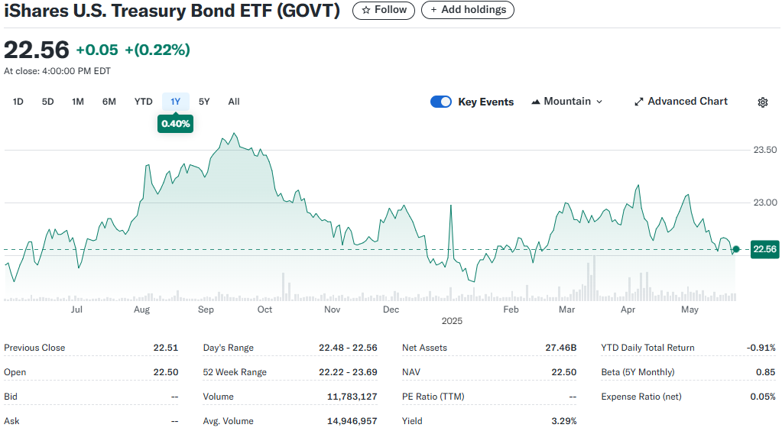Screen dimensions: 782x431
Task: Click the Add holdings button
Action: (x=468, y=10)
